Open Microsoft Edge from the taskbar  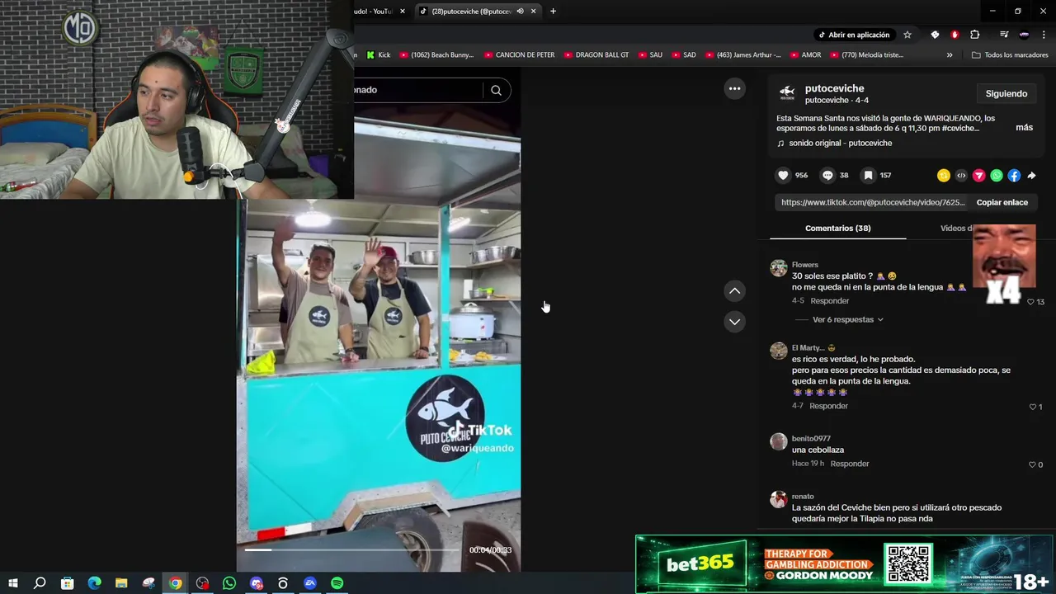pyautogui.click(x=94, y=583)
